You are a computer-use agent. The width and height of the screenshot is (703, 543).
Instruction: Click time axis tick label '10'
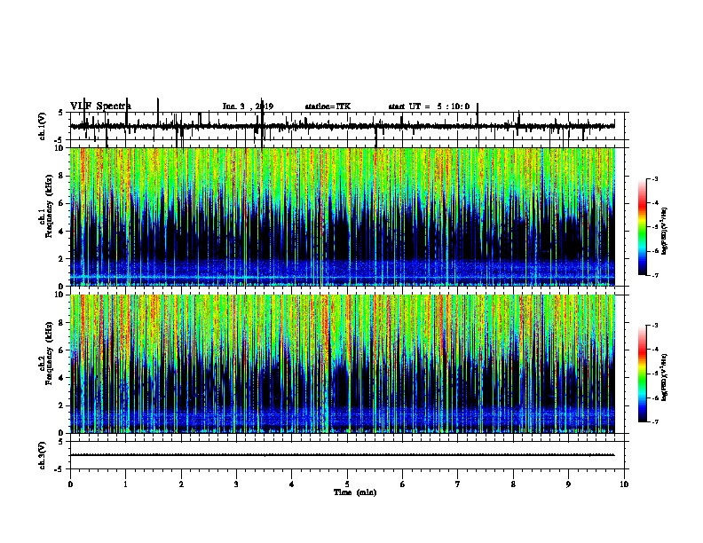coord(624,484)
